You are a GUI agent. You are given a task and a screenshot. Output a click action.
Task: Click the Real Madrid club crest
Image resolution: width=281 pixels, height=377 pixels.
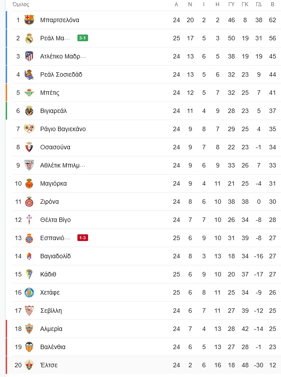pyautogui.click(x=29, y=38)
